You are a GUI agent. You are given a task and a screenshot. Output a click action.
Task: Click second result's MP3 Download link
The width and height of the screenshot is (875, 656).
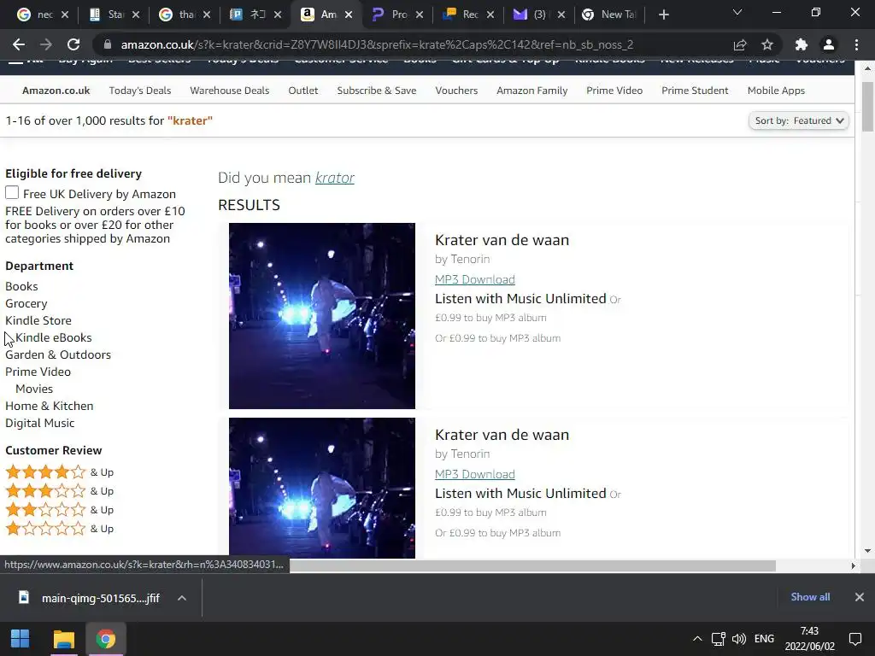coord(475,474)
